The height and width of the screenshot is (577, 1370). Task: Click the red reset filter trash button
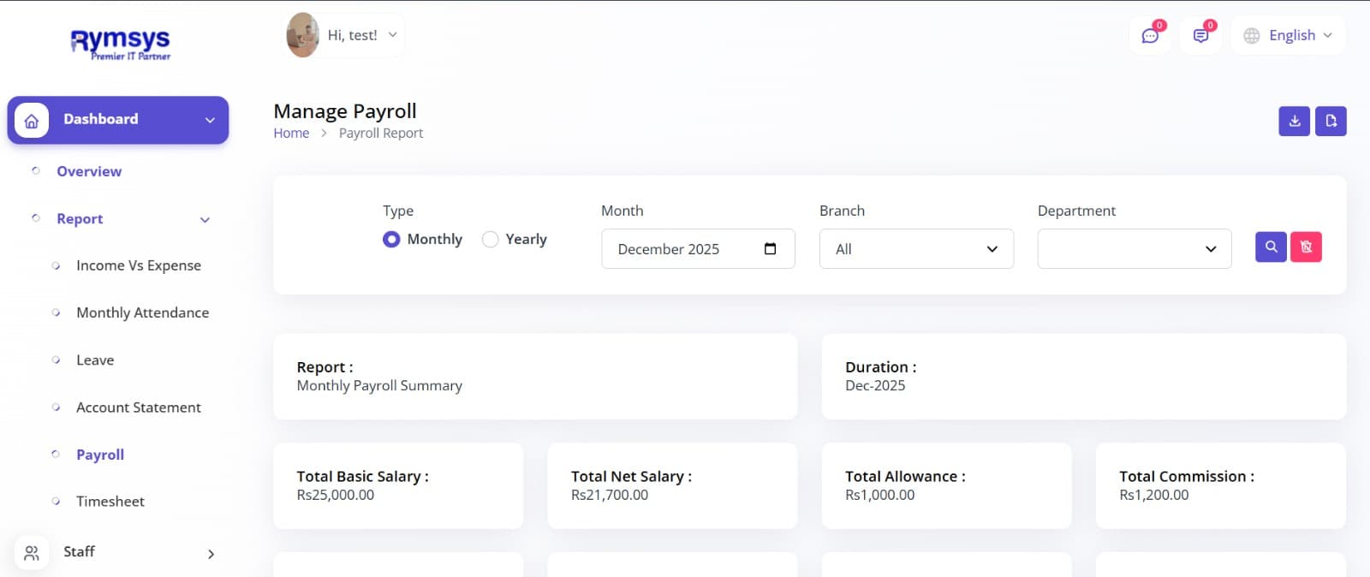click(1306, 247)
